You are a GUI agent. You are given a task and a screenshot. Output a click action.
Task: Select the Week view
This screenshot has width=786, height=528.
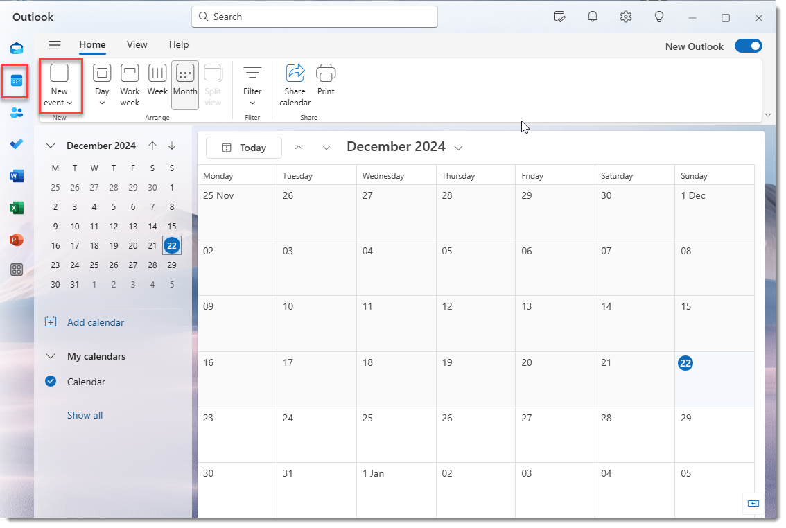tap(157, 82)
